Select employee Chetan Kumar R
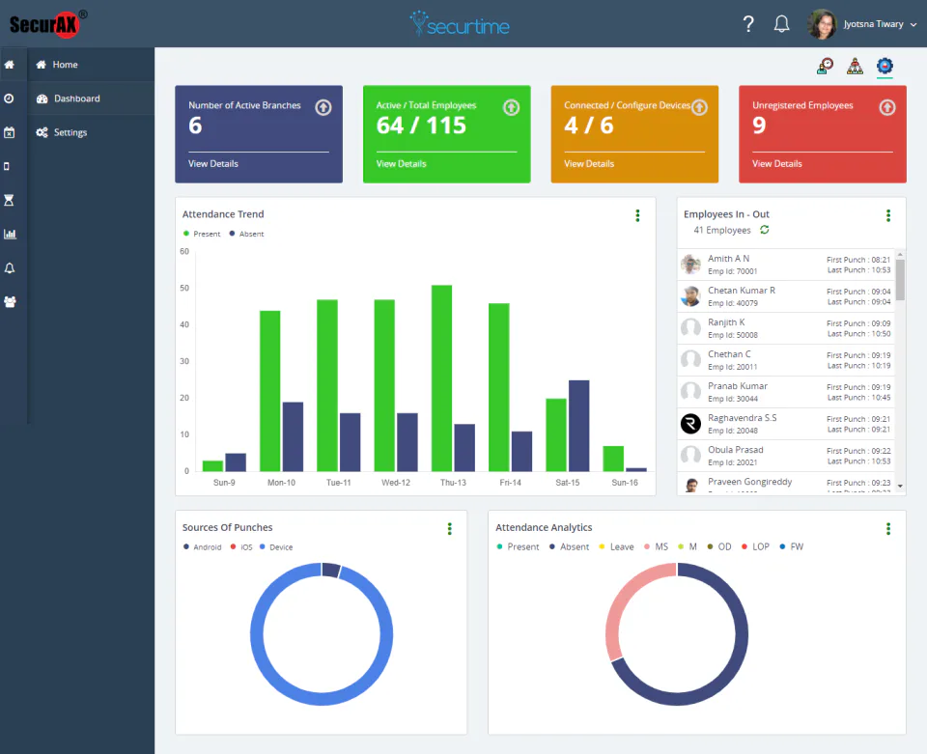927x754 pixels. point(786,296)
